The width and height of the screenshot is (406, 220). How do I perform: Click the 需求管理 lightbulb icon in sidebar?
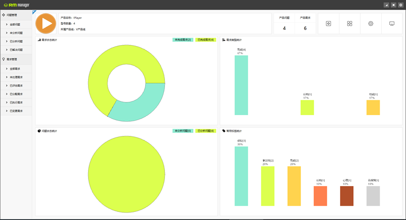pos(4,59)
